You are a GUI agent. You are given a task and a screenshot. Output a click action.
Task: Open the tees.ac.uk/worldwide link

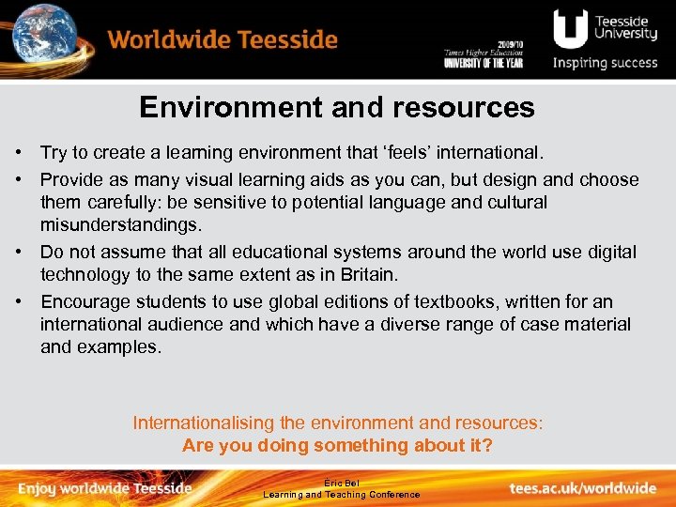click(583, 488)
